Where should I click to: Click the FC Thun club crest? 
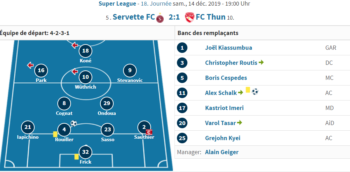click(x=190, y=17)
